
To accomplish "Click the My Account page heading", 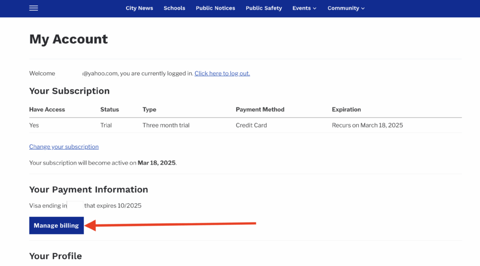I will point(68,39).
